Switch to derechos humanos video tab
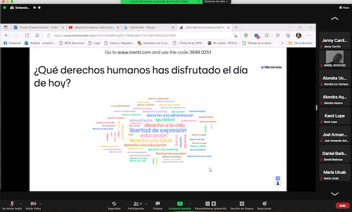Screen dimensions: 352x212 click(94, 28)
